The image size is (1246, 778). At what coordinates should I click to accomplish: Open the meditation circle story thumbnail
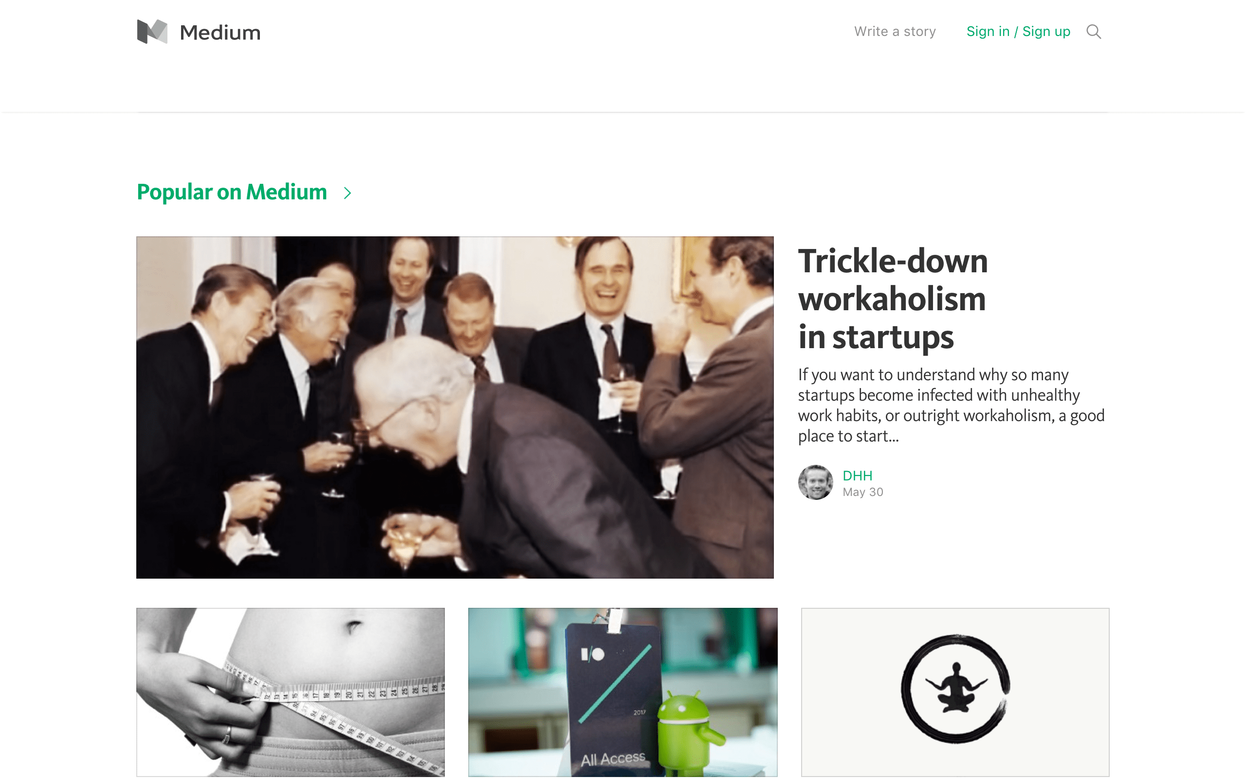click(955, 692)
